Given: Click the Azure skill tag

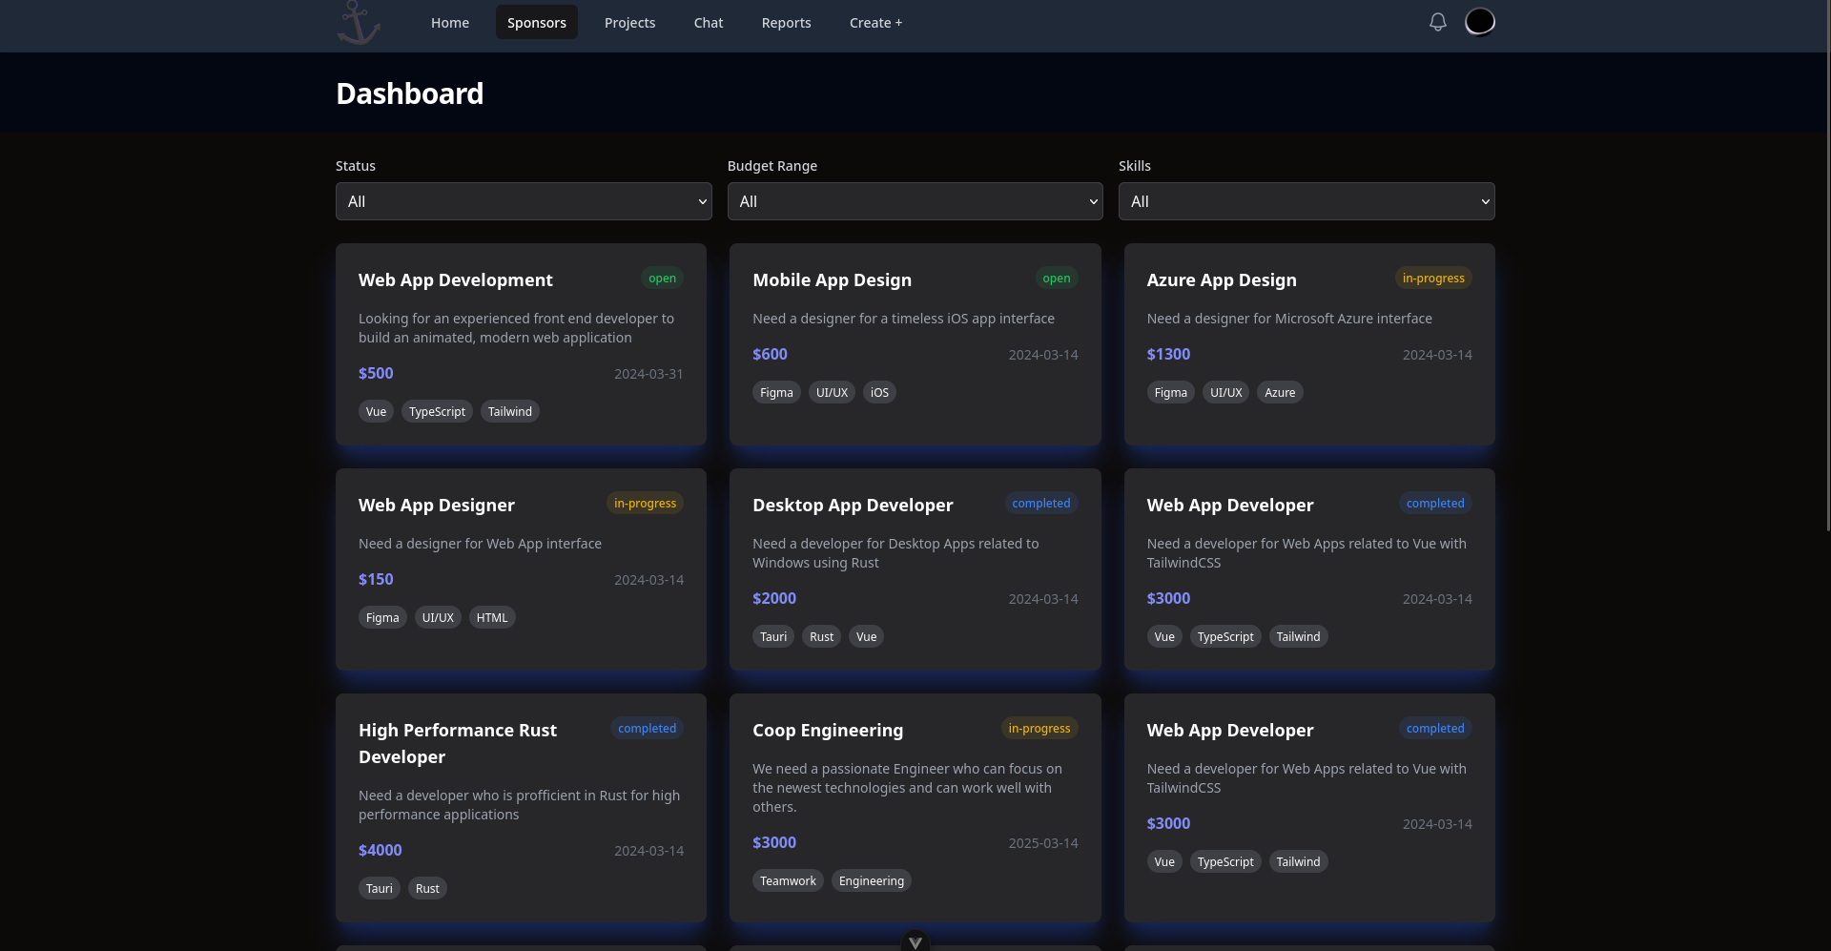Looking at the screenshot, I should [1280, 393].
